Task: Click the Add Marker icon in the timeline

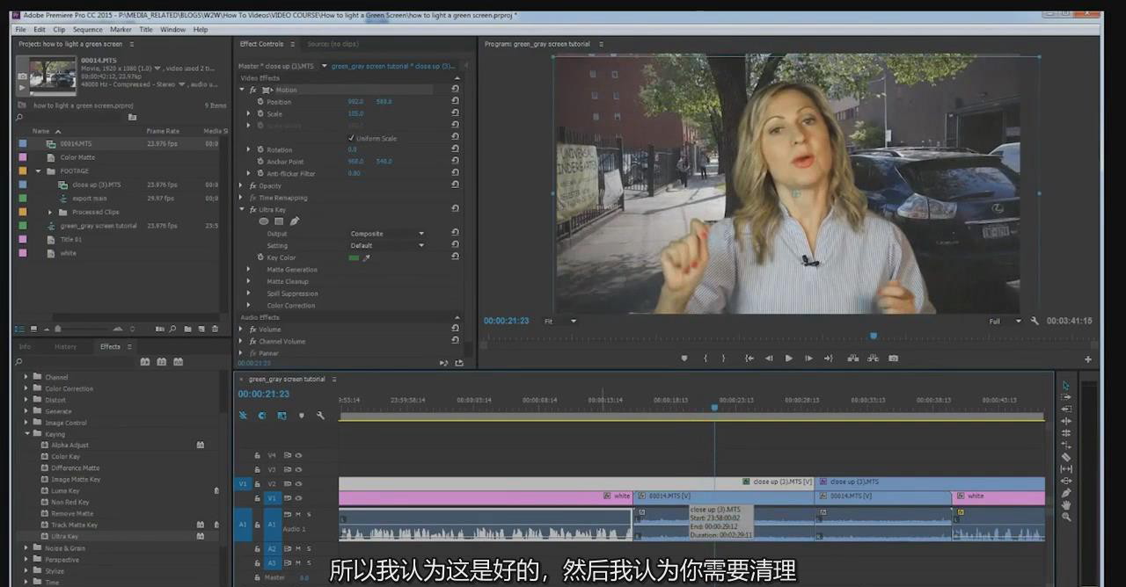Action: point(302,416)
